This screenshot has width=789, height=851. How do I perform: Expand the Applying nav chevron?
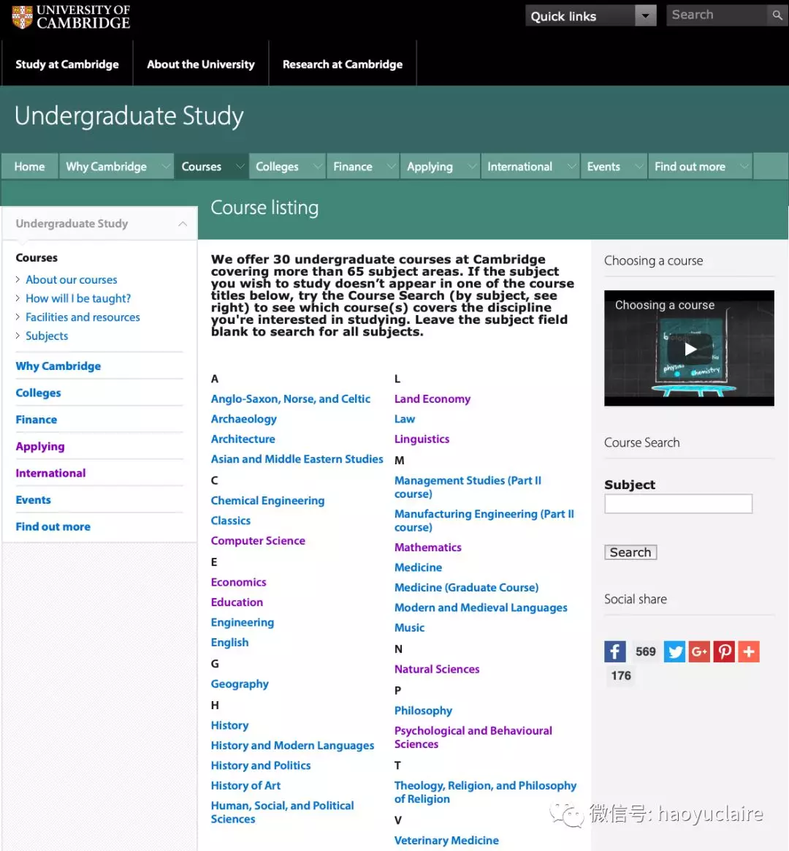(x=472, y=167)
